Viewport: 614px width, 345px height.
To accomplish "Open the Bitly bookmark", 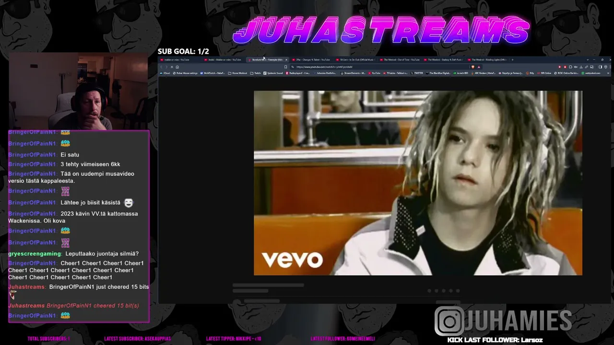I will tap(531, 73).
